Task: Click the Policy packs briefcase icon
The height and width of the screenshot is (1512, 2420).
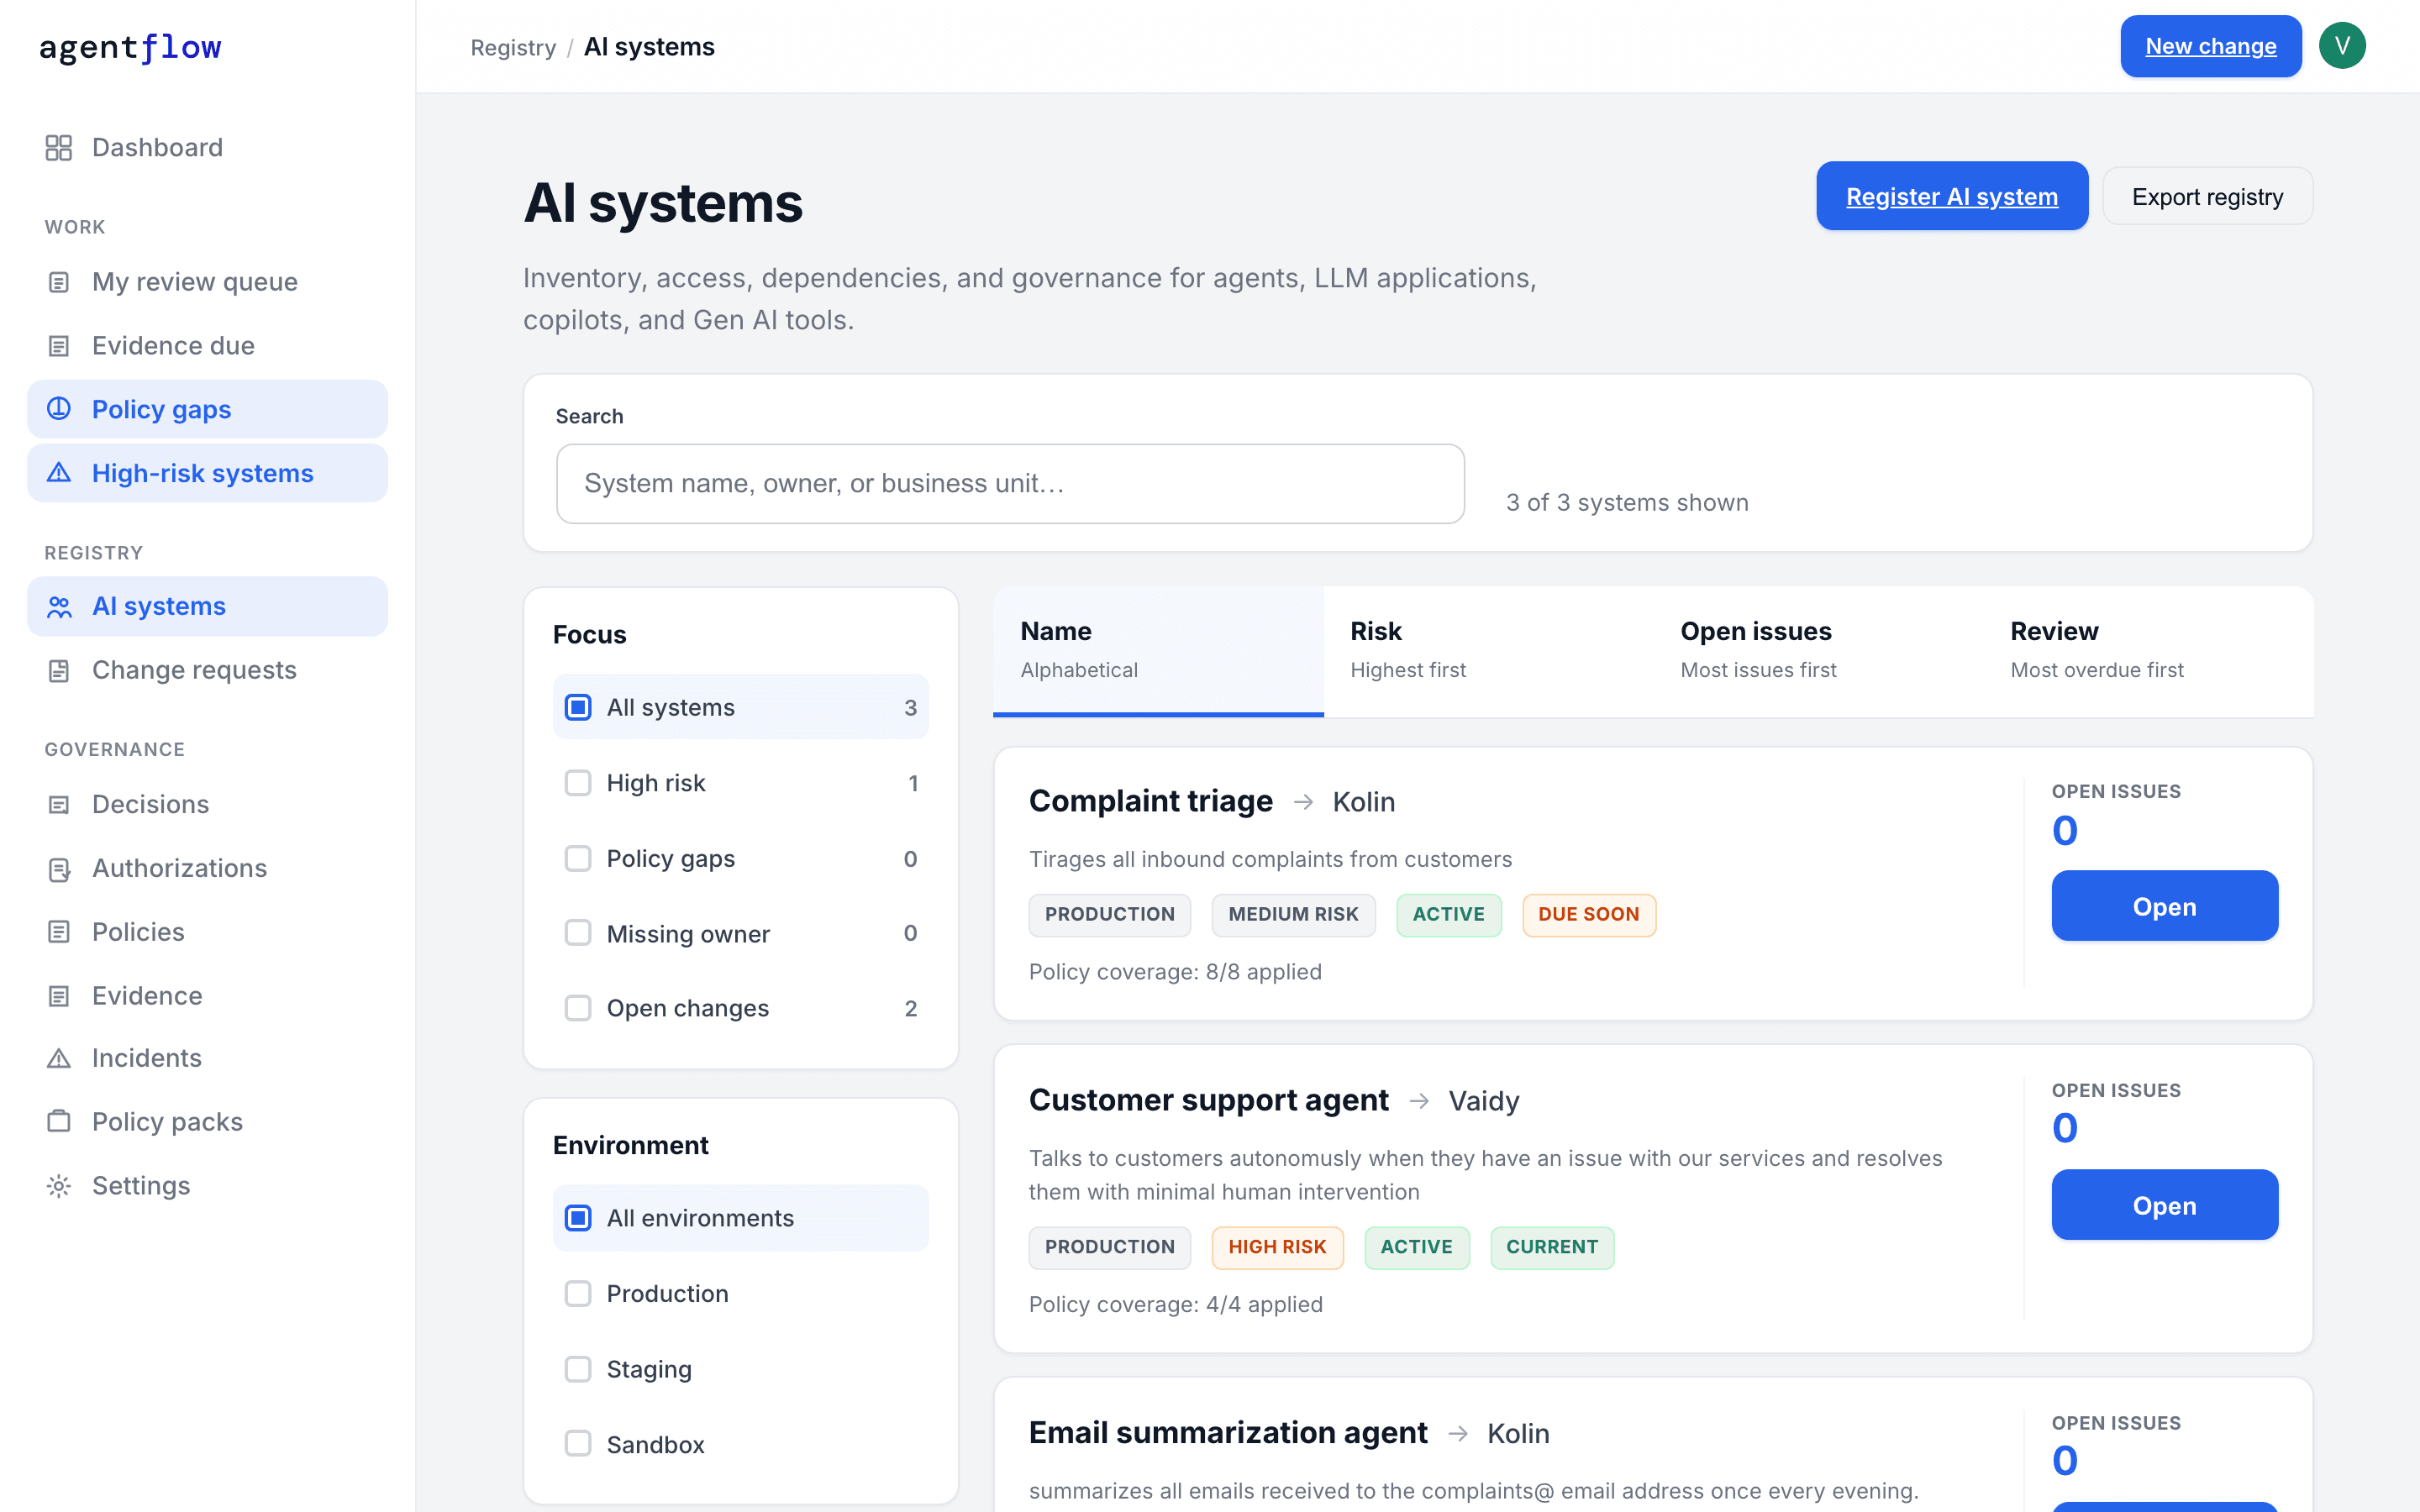Action: pyautogui.click(x=59, y=1122)
